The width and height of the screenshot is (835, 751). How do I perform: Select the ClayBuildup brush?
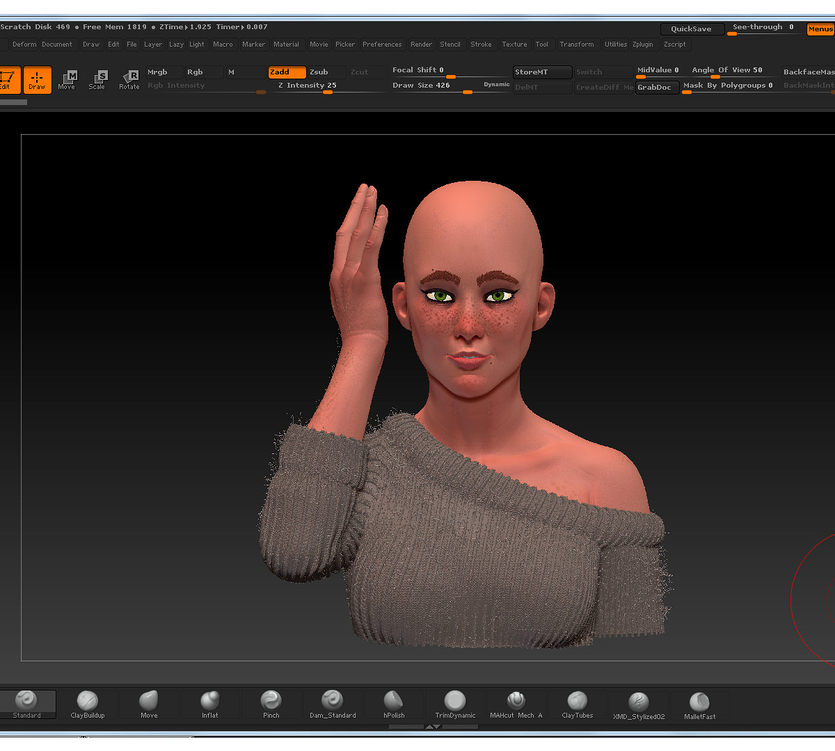pos(88,704)
